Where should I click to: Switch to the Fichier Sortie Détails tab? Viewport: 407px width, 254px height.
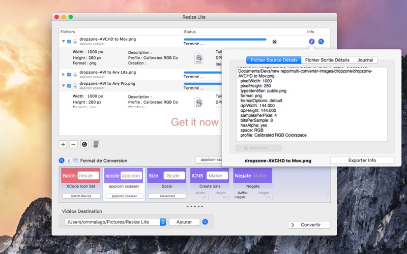(x=327, y=60)
